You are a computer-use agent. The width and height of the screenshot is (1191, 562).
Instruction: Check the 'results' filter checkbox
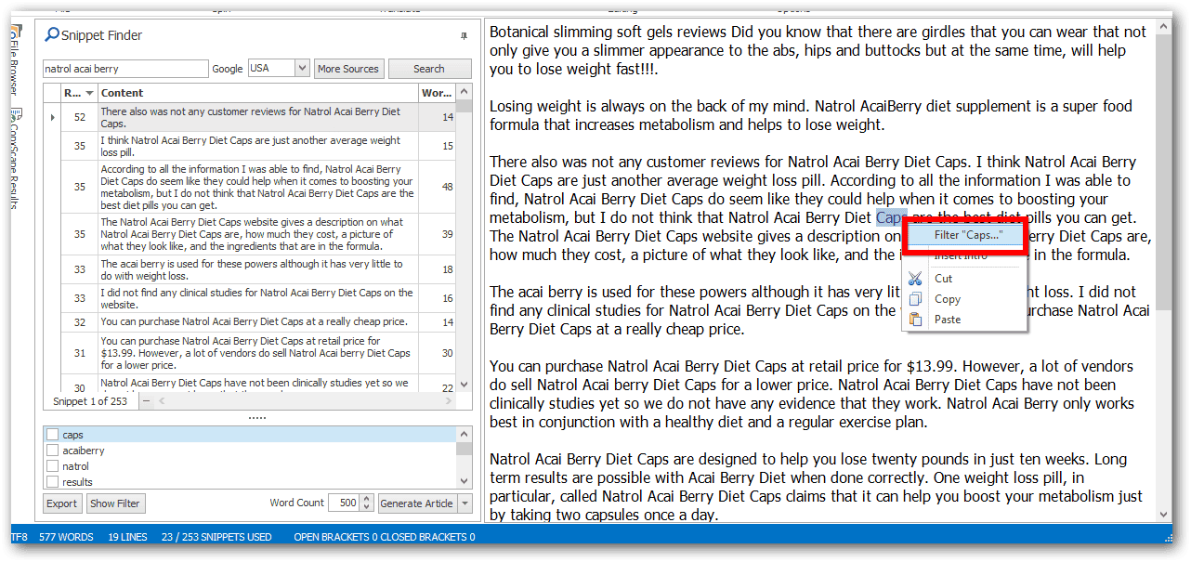coord(52,482)
